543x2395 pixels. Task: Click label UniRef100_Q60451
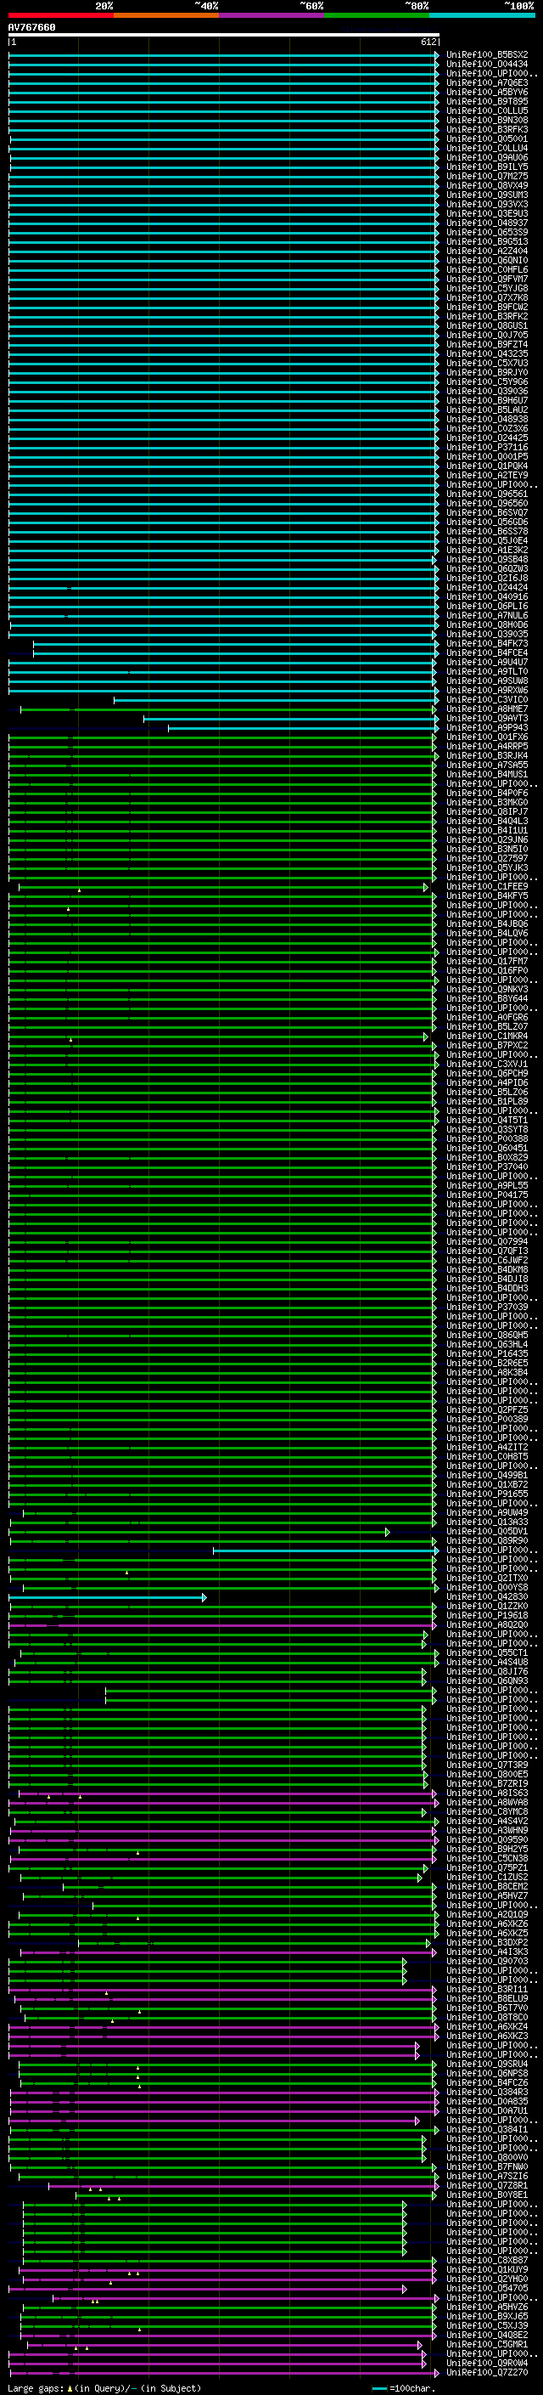click(487, 1147)
